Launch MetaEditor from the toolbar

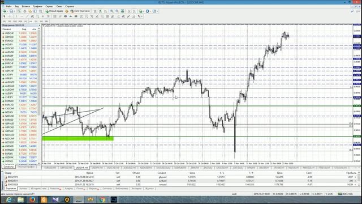click(x=67, y=11)
